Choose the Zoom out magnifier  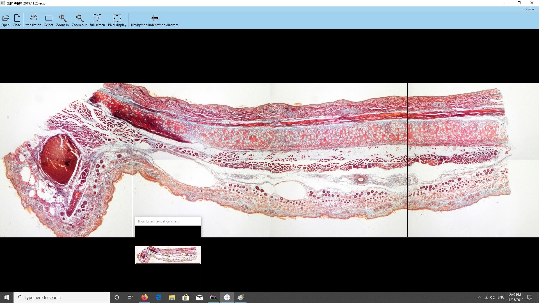pos(79,21)
